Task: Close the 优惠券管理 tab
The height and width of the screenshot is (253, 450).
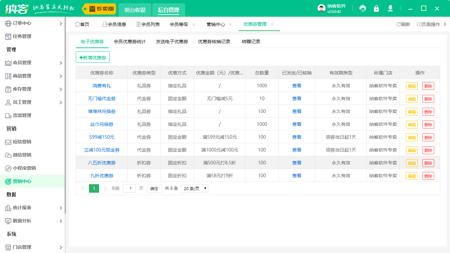Action: point(272,24)
